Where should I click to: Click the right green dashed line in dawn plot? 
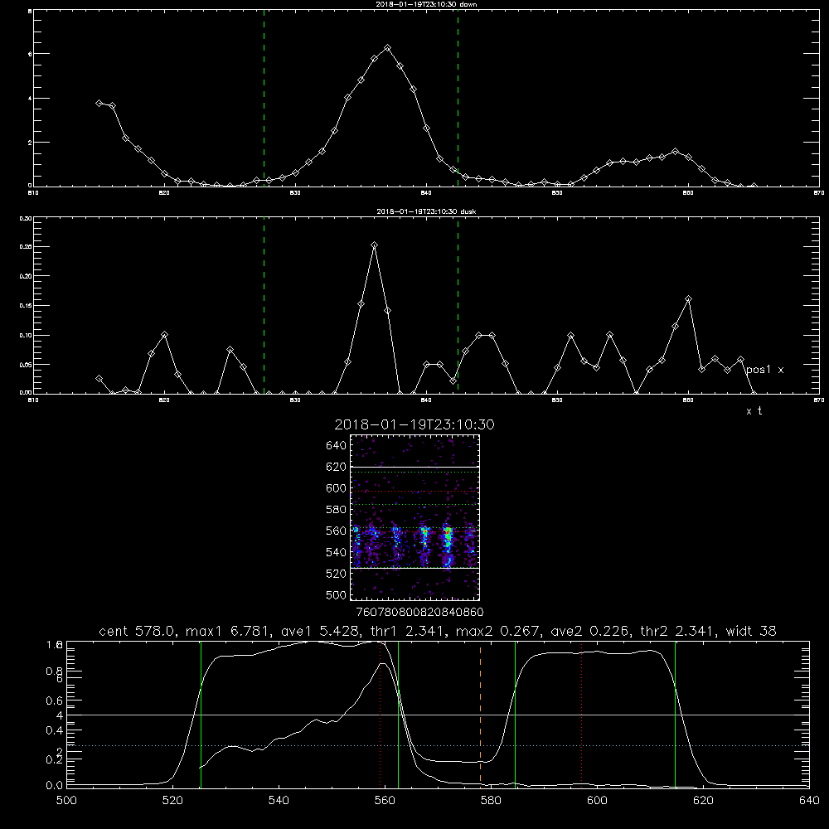click(458, 99)
